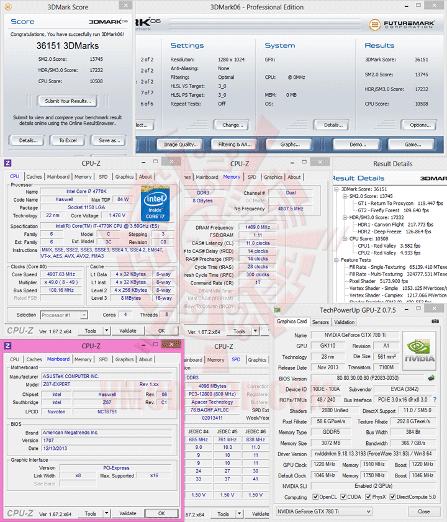This screenshot has height=522, width=447.
Task: Open Filtering & AA settings
Action: coord(235,145)
